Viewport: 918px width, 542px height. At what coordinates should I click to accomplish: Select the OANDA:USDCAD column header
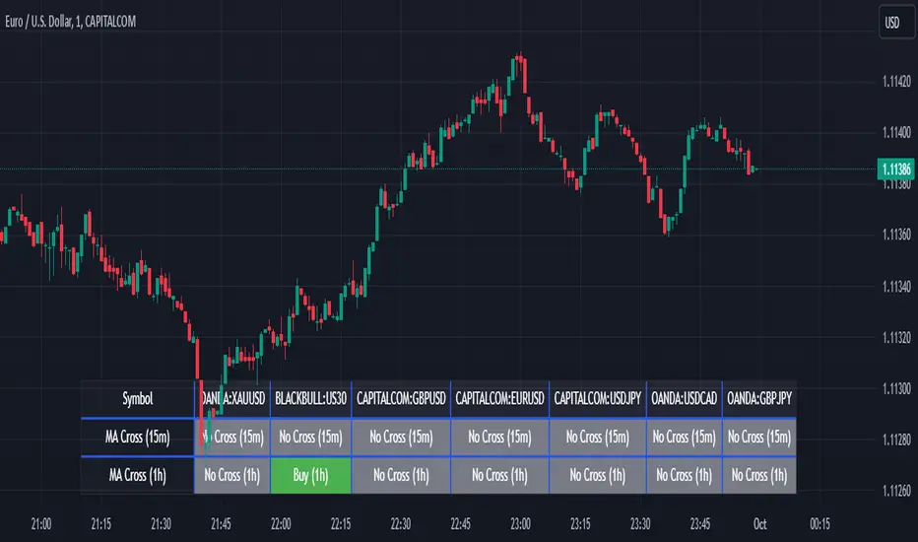click(684, 399)
